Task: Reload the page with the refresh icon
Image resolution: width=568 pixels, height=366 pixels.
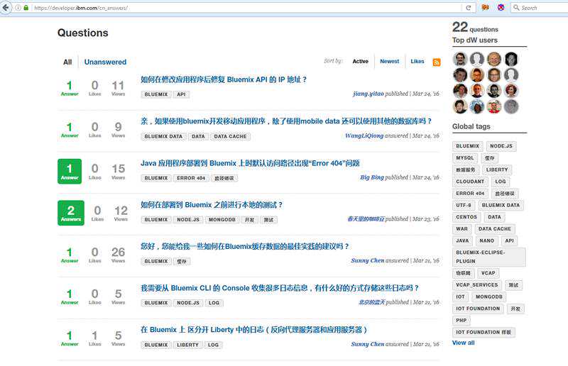Action: (469, 8)
